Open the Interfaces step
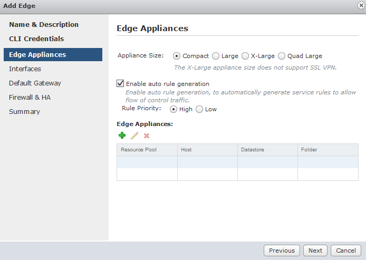The width and height of the screenshot is (366, 260). point(25,69)
